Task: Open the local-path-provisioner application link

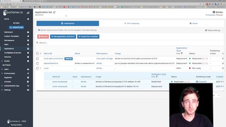Action: 54,59
